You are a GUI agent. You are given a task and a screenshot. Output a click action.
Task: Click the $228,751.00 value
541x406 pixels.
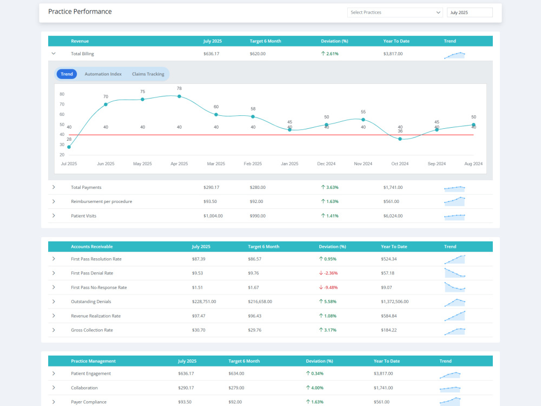point(204,302)
